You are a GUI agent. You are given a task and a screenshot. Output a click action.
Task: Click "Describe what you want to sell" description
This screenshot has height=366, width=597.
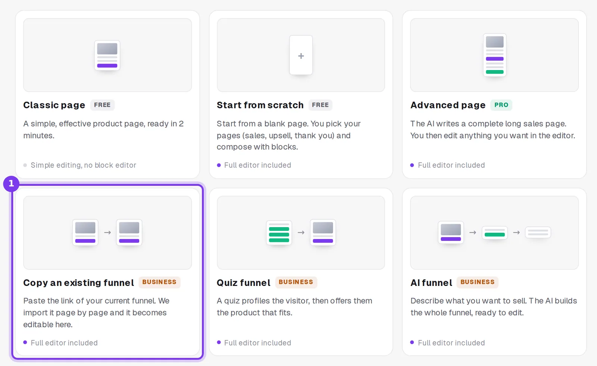point(494,306)
